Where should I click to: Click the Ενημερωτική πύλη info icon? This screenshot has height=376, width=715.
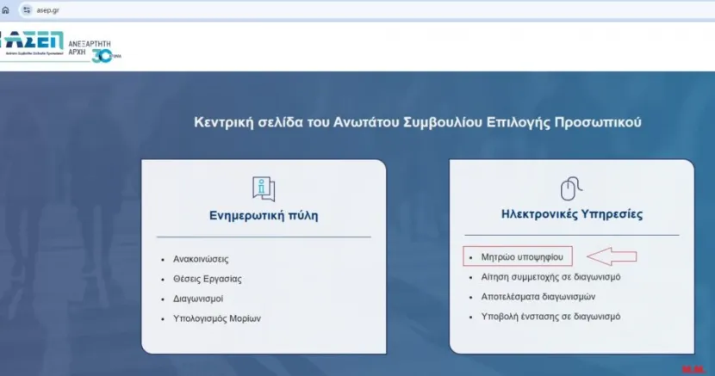264,188
